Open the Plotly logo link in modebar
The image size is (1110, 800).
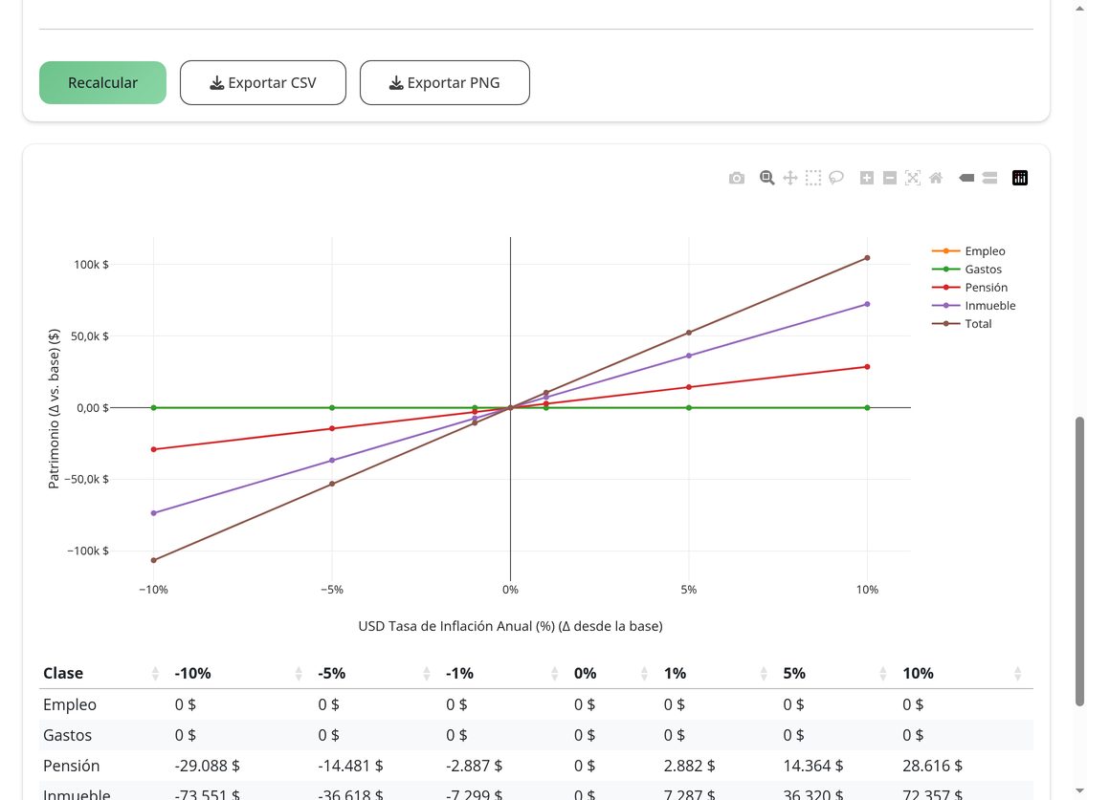coord(1020,178)
